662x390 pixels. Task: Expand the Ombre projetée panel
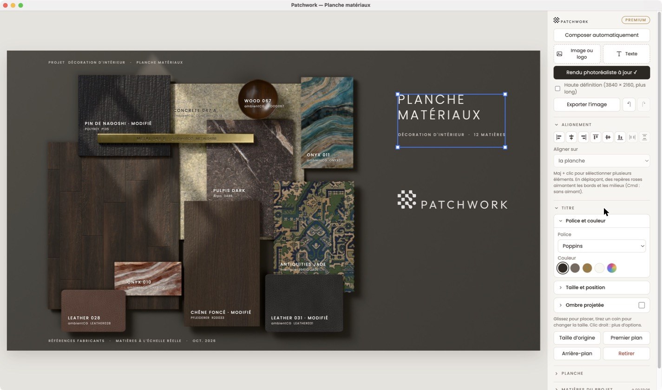click(x=595, y=305)
